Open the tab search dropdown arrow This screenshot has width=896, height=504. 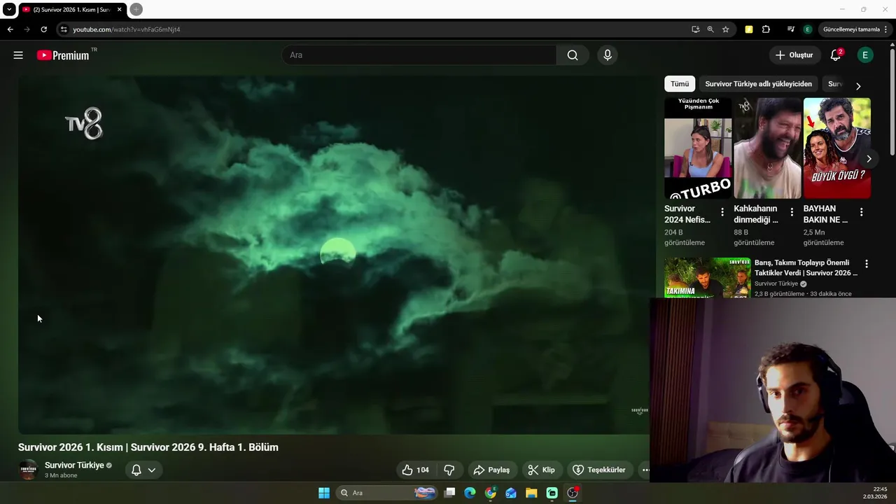(9, 9)
